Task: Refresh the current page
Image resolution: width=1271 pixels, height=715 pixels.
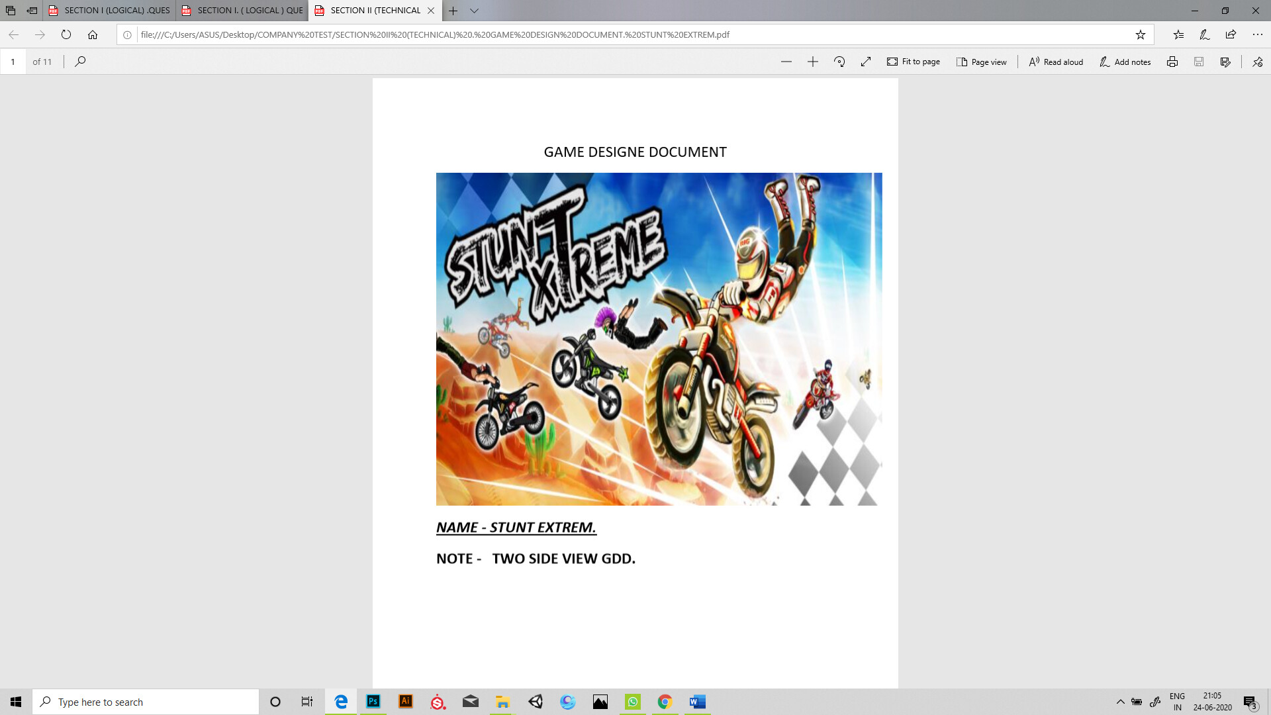Action: pyautogui.click(x=66, y=34)
